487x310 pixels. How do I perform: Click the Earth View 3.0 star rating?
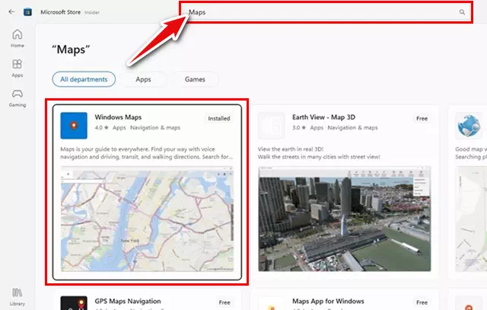299,127
